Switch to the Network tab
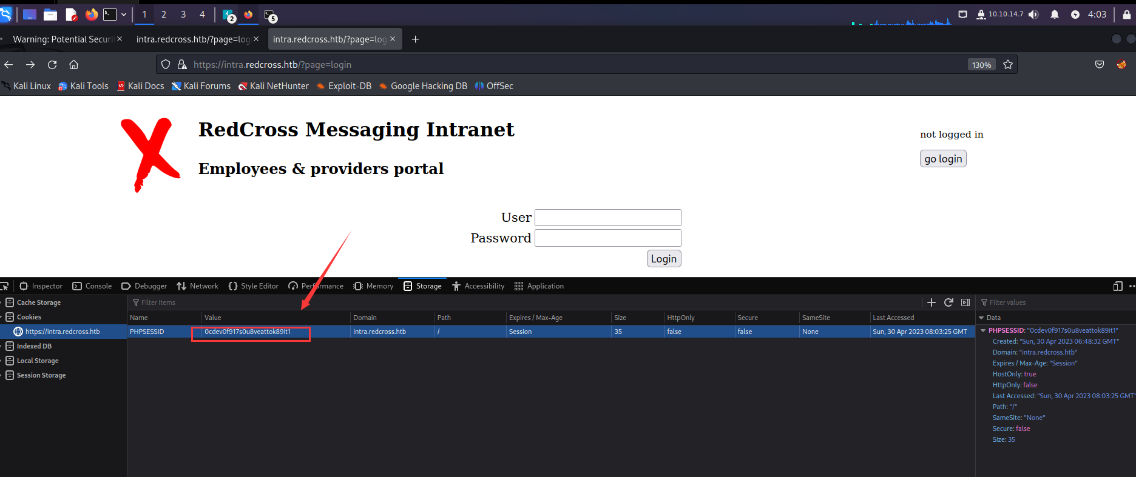 click(x=198, y=286)
